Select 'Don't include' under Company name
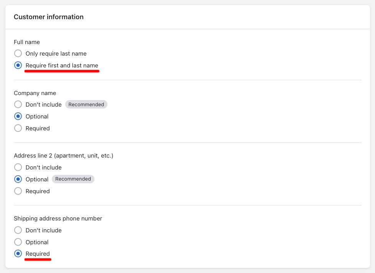 (18, 104)
